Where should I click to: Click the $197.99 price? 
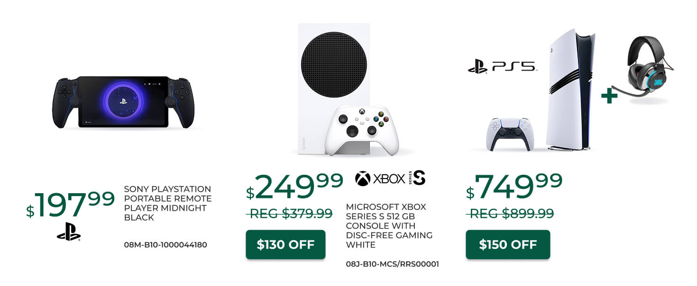[x=71, y=204]
